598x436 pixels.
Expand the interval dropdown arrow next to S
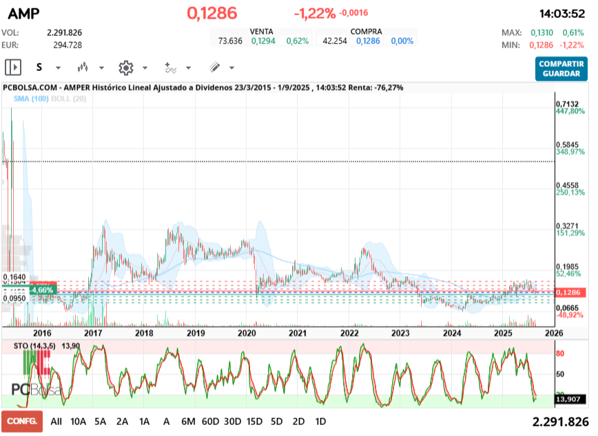tap(58, 68)
